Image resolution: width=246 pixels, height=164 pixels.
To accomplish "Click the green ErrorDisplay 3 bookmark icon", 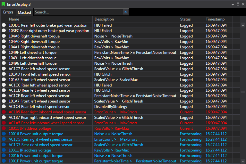I will click(3, 4).
